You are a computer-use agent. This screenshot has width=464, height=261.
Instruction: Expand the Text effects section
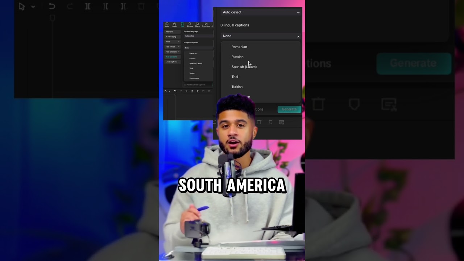(x=173, y=47)
